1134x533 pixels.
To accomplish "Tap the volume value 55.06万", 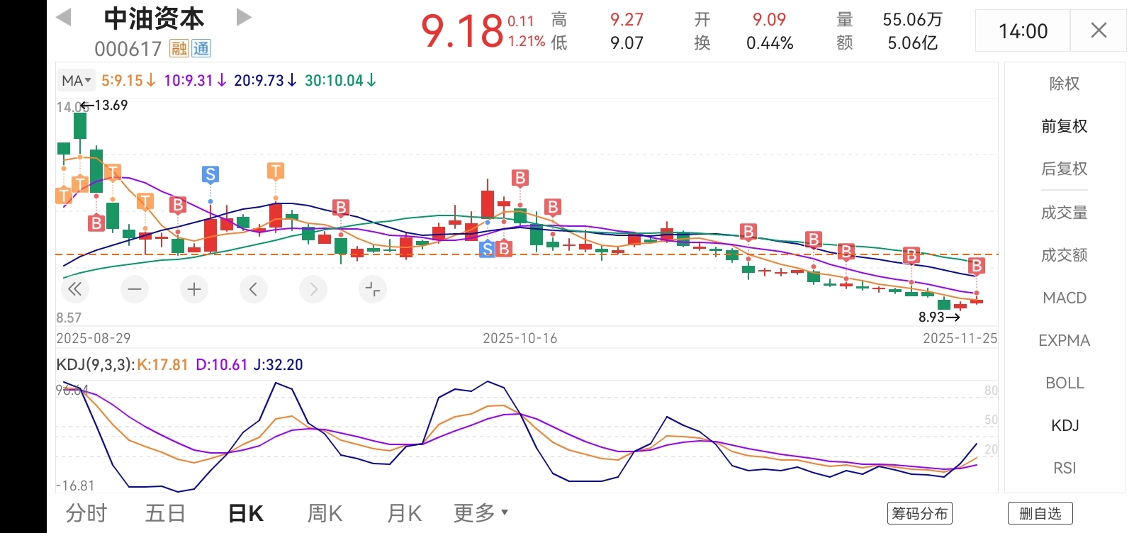I will click(x=913, y=20).
